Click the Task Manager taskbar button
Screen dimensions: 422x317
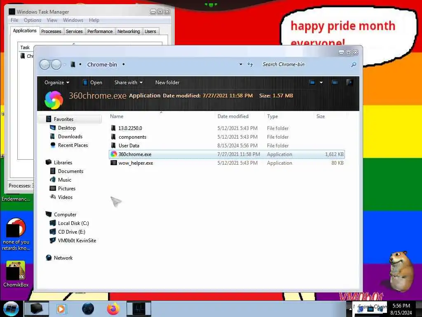pyautogui.click(x=139, y=309)
